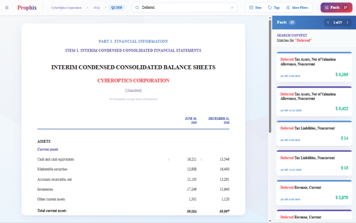356x223 pixels.
Task: Click Accounts receivable value 11,105
Action: 192,179
